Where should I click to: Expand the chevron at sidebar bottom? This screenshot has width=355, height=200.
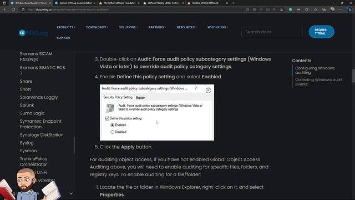[x=71, y=193]
